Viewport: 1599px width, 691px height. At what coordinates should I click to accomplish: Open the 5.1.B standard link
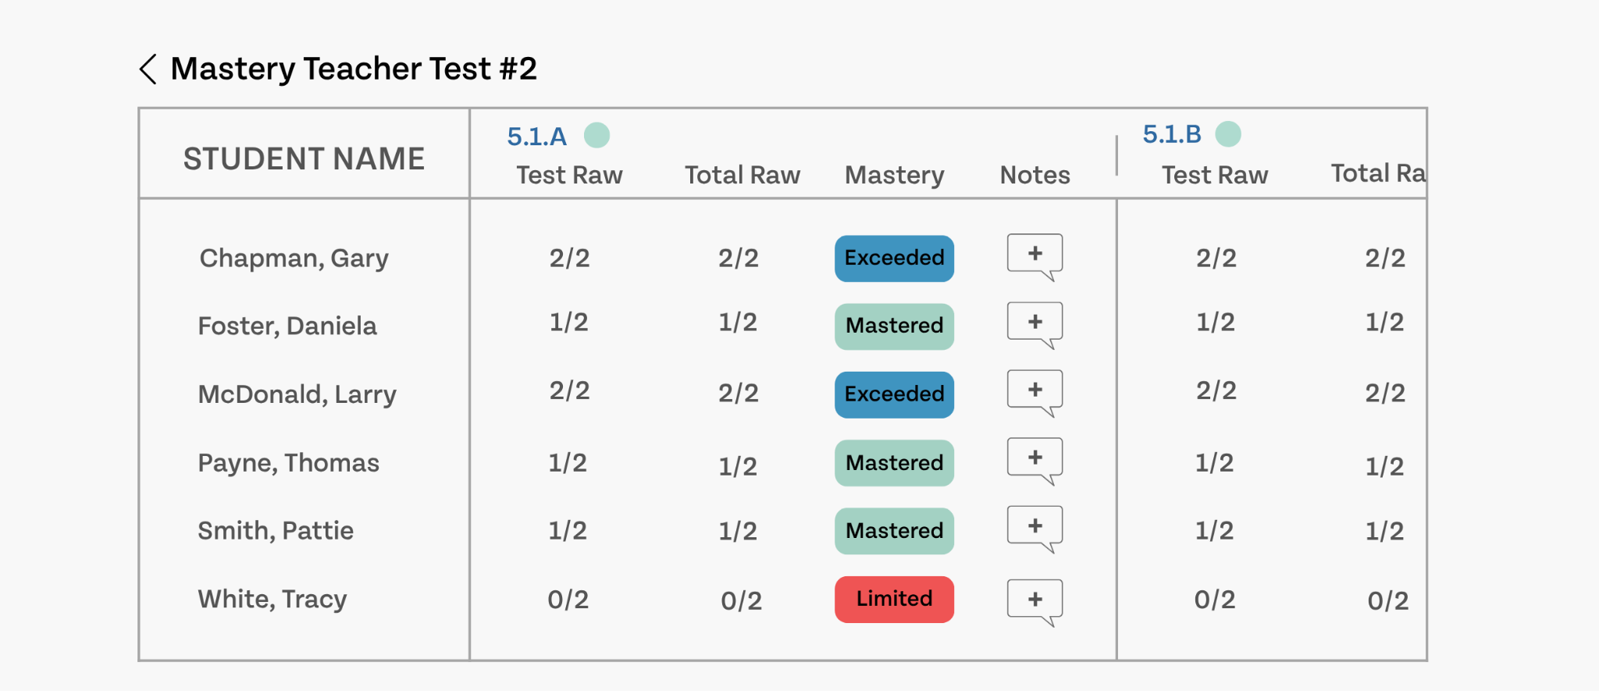(x=1172, y=134)
